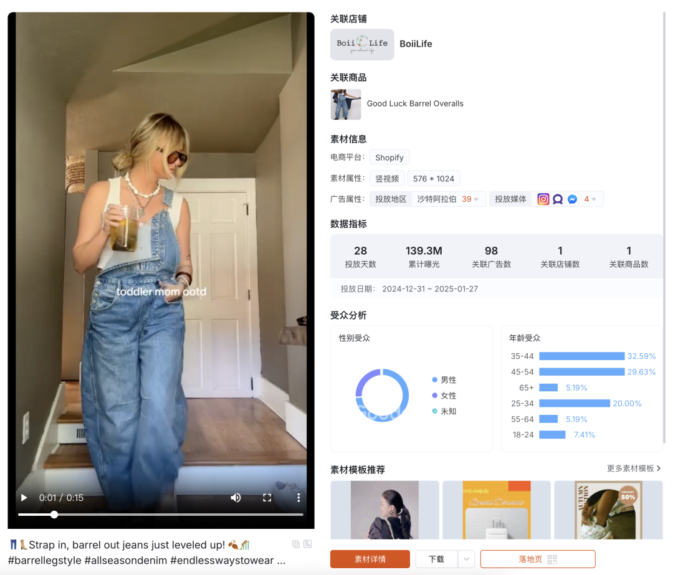This screenshot has width=673, height=575.
Task: Click the 65+ age bar
Action: click(x=548, y=387)
